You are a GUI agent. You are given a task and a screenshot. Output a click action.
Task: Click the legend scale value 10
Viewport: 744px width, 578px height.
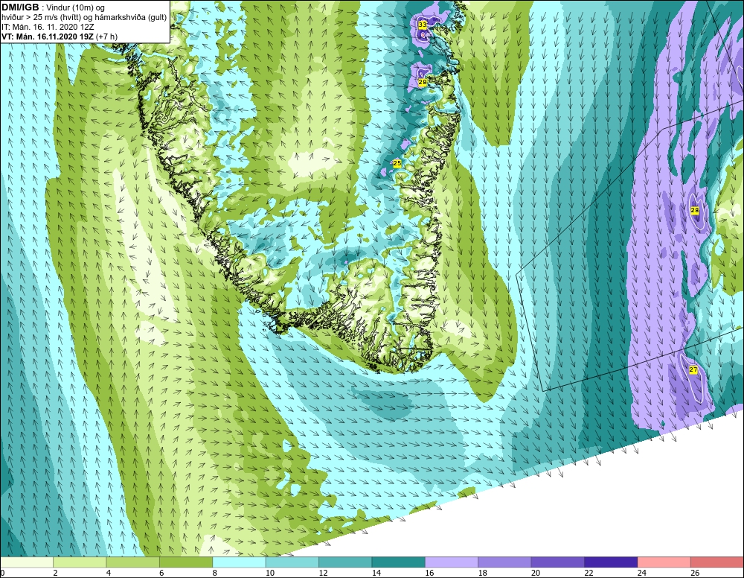pyautogui.click(x=270, y=573)
